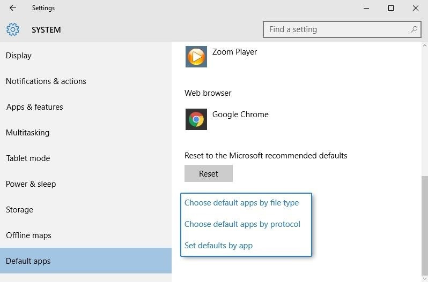Type in the Find a setting box
Viewport: 428px width, 282px height.
tap(338, 29)
